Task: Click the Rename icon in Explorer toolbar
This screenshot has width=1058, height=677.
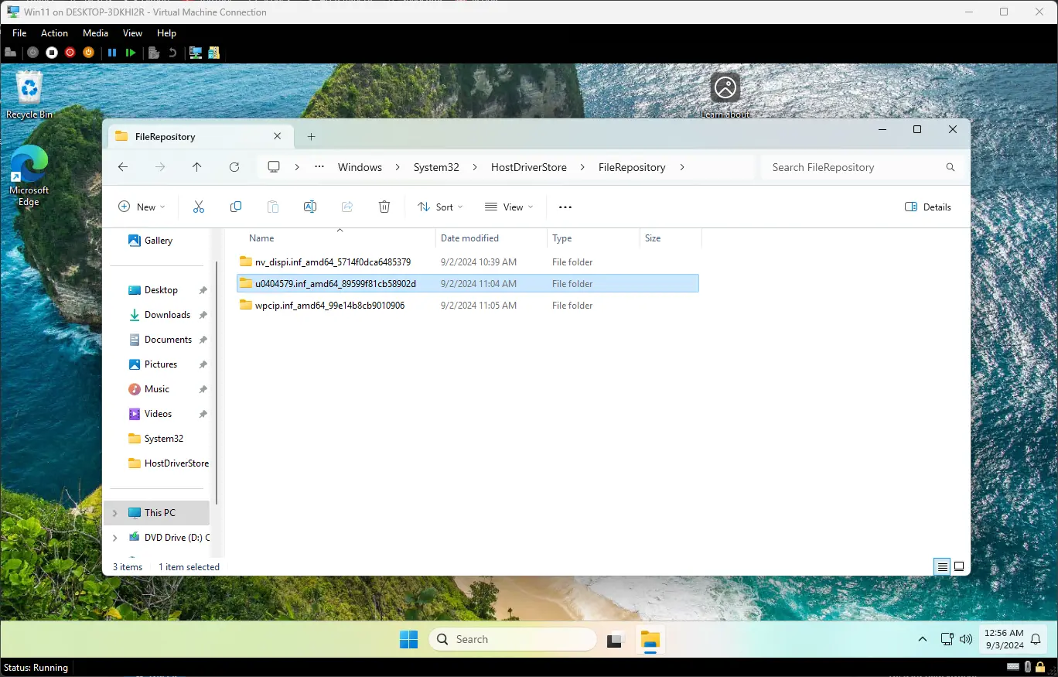Action: (310, 207)
